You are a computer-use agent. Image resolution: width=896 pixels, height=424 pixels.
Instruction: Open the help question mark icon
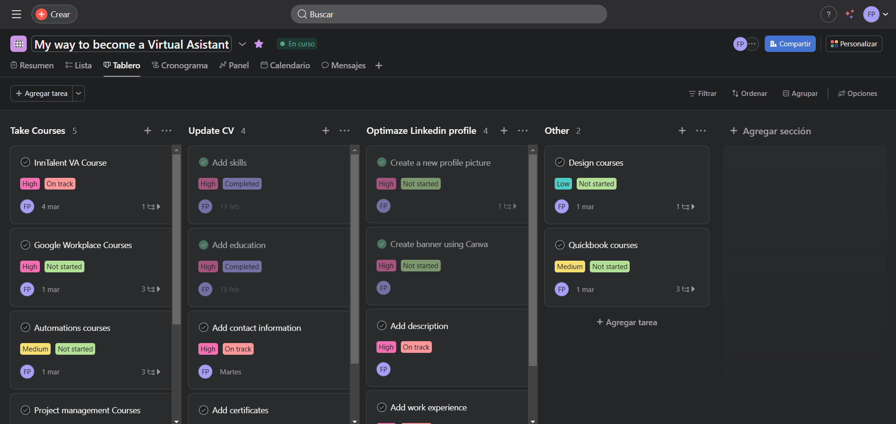pyautogui.click(x=828, y=15)
